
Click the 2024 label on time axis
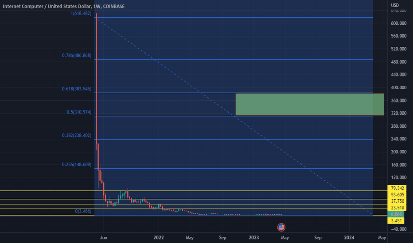click(349, 238)
